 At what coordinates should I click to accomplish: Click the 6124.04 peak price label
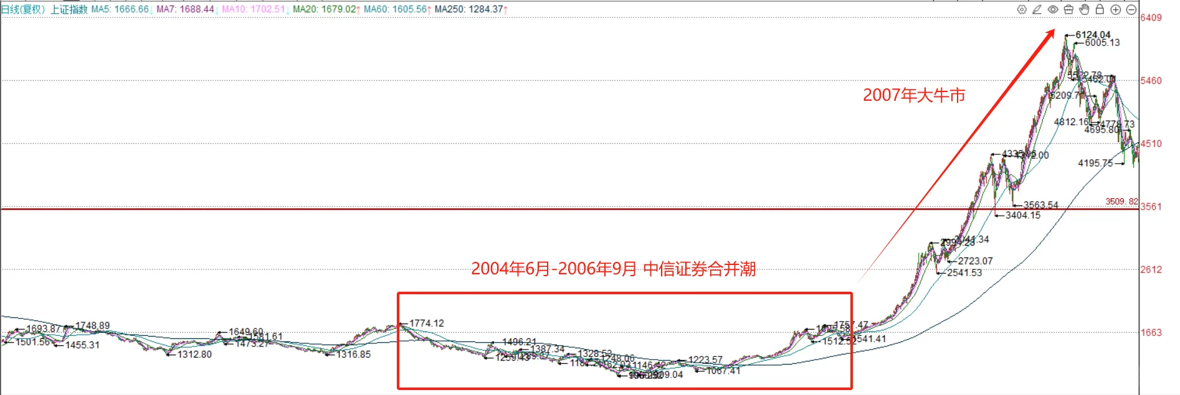tap(1093, 35)
